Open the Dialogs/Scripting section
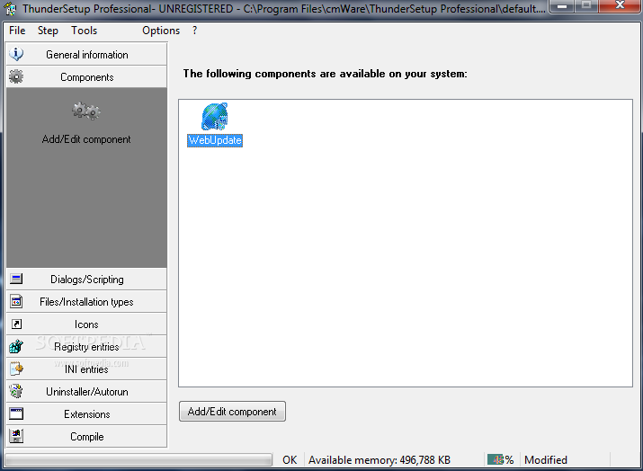 tap(86, 280)
